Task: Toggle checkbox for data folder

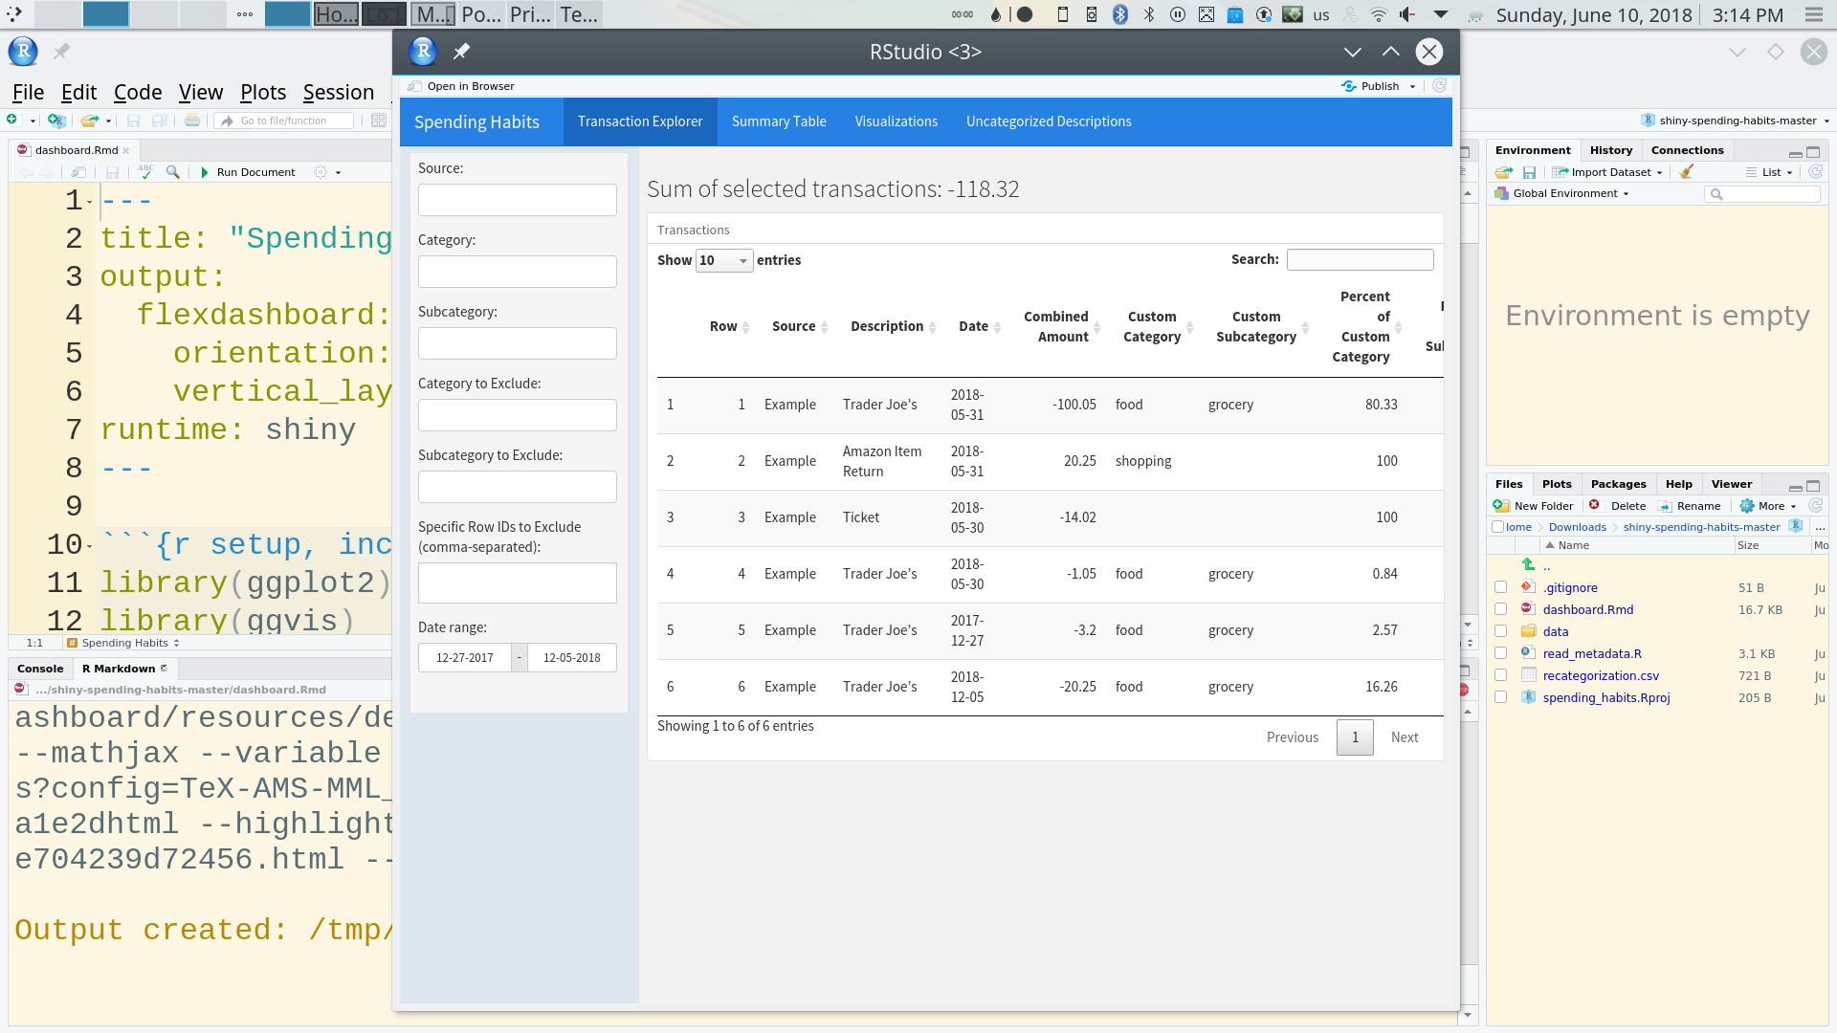Action: (x=1500, y=631)
